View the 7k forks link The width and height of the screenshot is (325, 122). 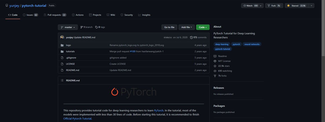(222, 76)
